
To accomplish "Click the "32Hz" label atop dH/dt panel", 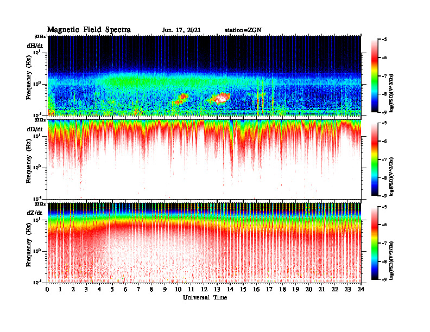I will point(40,36).
